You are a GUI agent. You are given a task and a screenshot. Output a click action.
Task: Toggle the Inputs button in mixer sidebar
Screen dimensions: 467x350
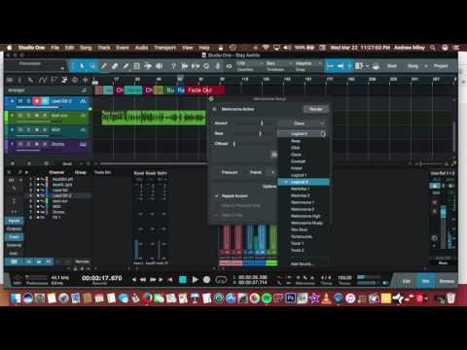[x=14, y=221]
